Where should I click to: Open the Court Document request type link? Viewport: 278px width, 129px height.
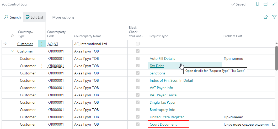click(x=163, y=125)
